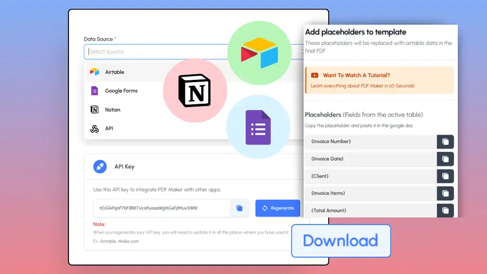Screen dimensions: 487x274
Task: Copy the {Client} placeholder
Action: [445, 176]
